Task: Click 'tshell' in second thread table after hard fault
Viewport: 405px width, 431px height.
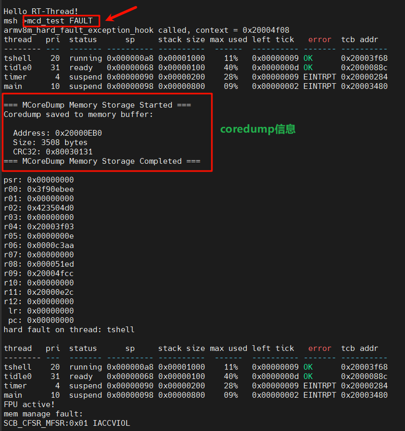Action: [x=18, y=367]
